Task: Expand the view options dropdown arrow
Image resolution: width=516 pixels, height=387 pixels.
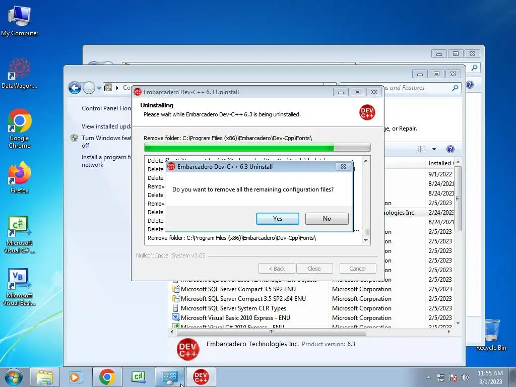Action: click(434, 149)
